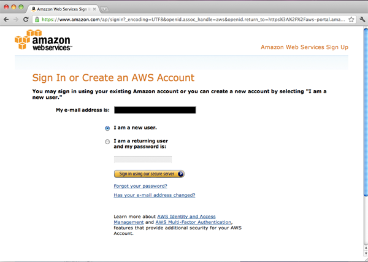Open Chrome wrench settings menu

coord(362,20)
